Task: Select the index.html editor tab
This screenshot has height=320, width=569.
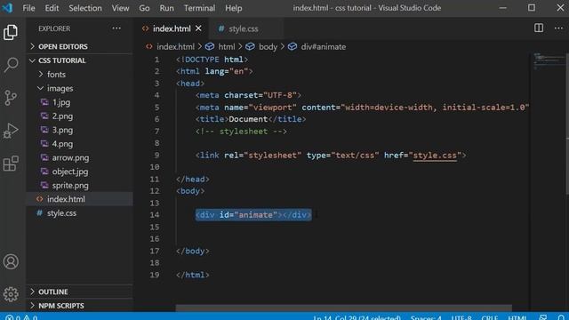Action: click(x=172, y=28)
